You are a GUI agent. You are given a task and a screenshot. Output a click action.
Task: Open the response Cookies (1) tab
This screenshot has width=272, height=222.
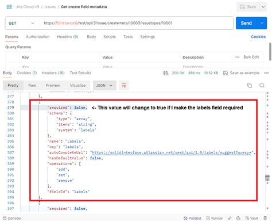[26, 73]
